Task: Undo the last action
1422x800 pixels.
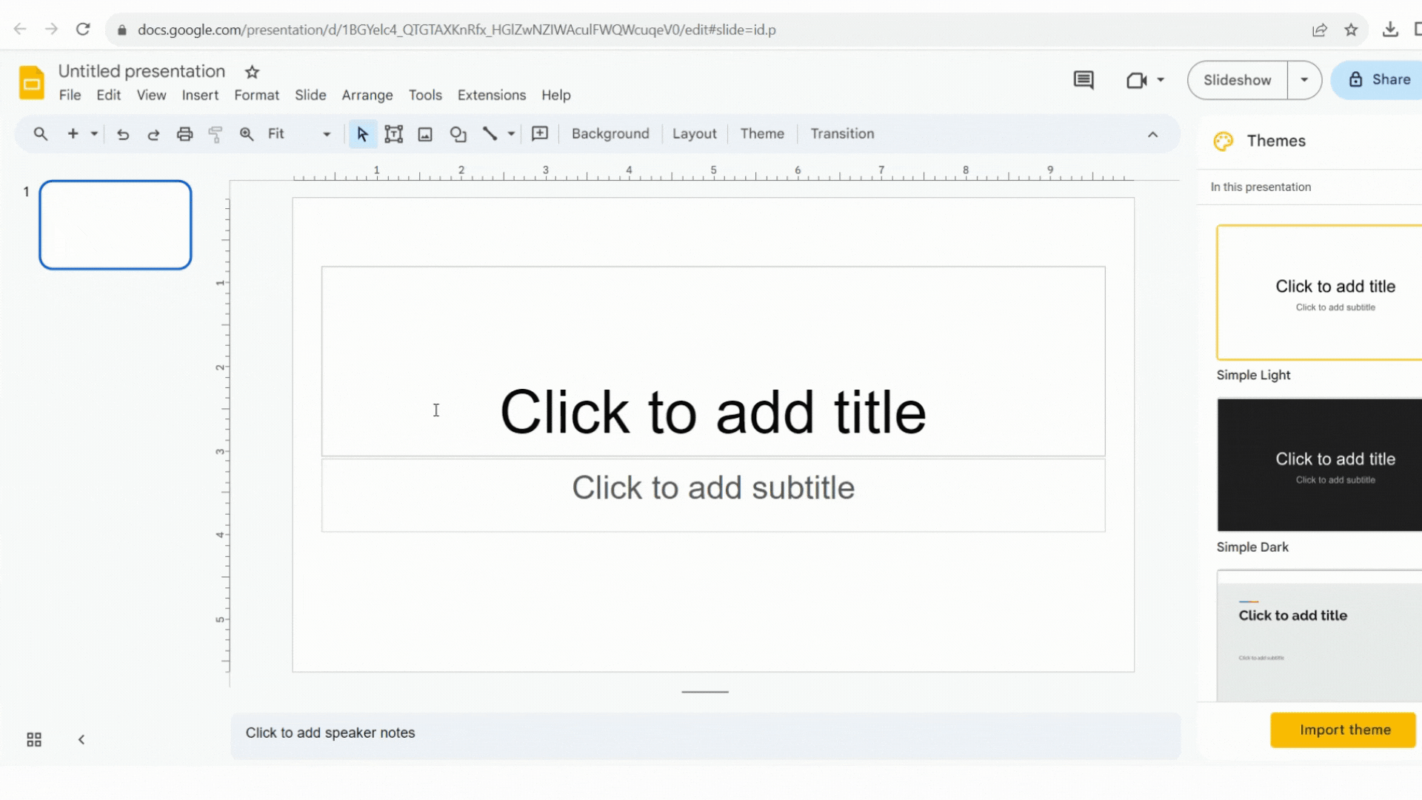Action: click(x=123, y=134)
